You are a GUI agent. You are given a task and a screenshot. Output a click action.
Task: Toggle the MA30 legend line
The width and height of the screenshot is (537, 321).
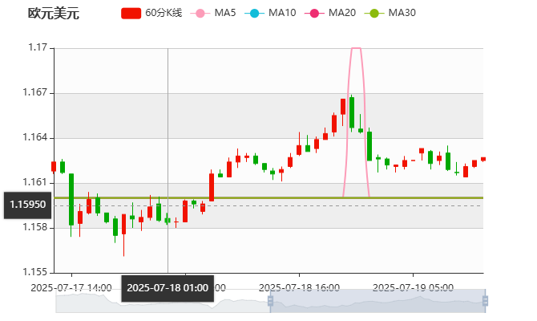[390, 13]
